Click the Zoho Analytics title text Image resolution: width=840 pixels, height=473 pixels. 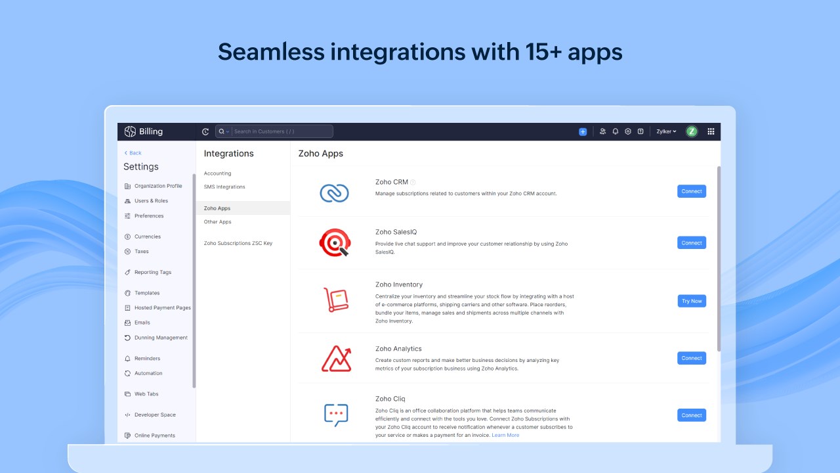[x=398, y=349]
